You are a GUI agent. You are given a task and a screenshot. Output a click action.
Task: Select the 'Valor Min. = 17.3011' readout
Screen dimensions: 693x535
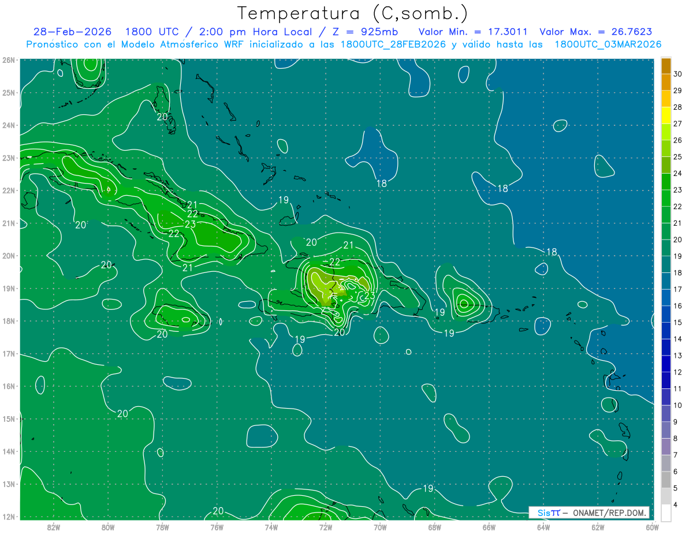[473, 32]
